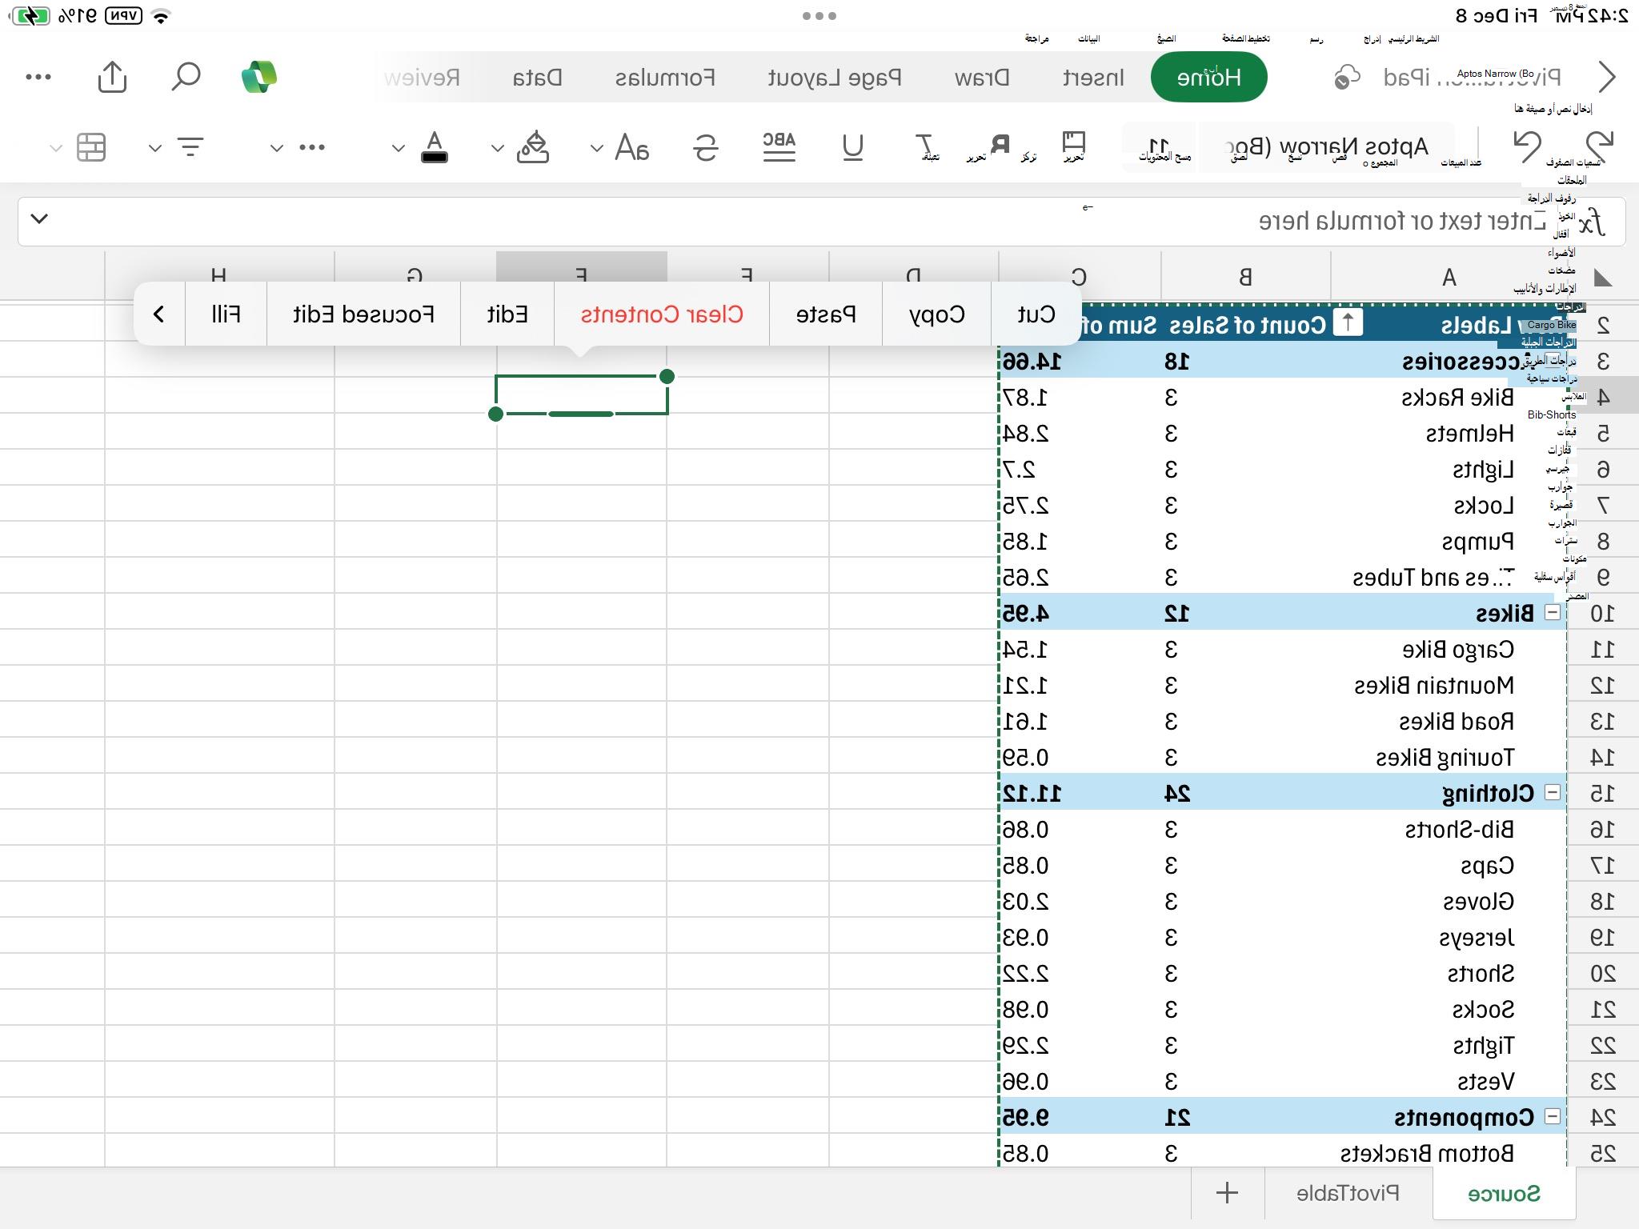
Task: Open the Row Labels sort filter button
Action: pos(1348,323)
